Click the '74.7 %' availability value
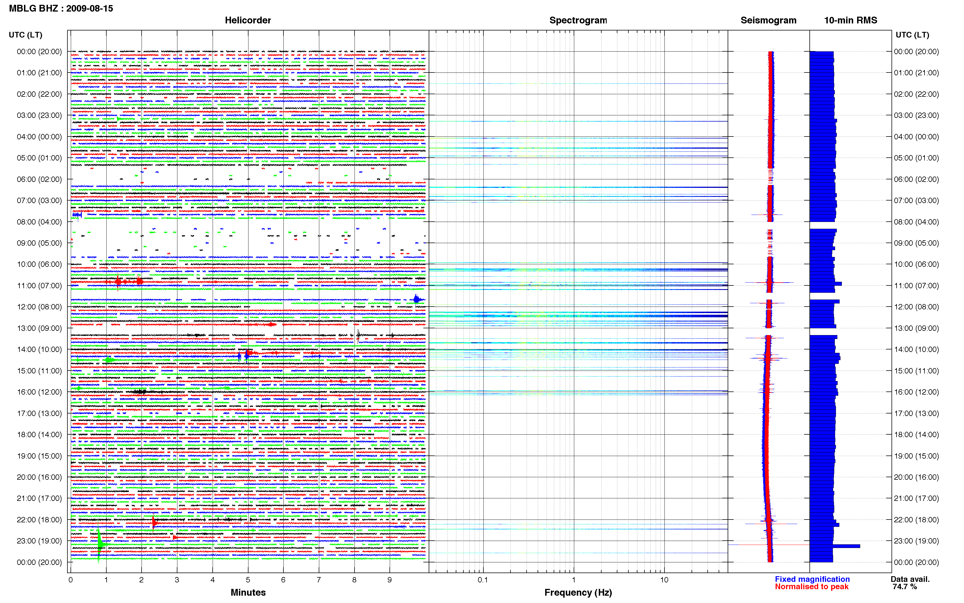The image size is (964, 603). 904,587
